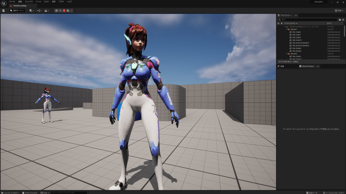
Task: Click the Unreal Engine logo icon
Action: pos(3,3)
